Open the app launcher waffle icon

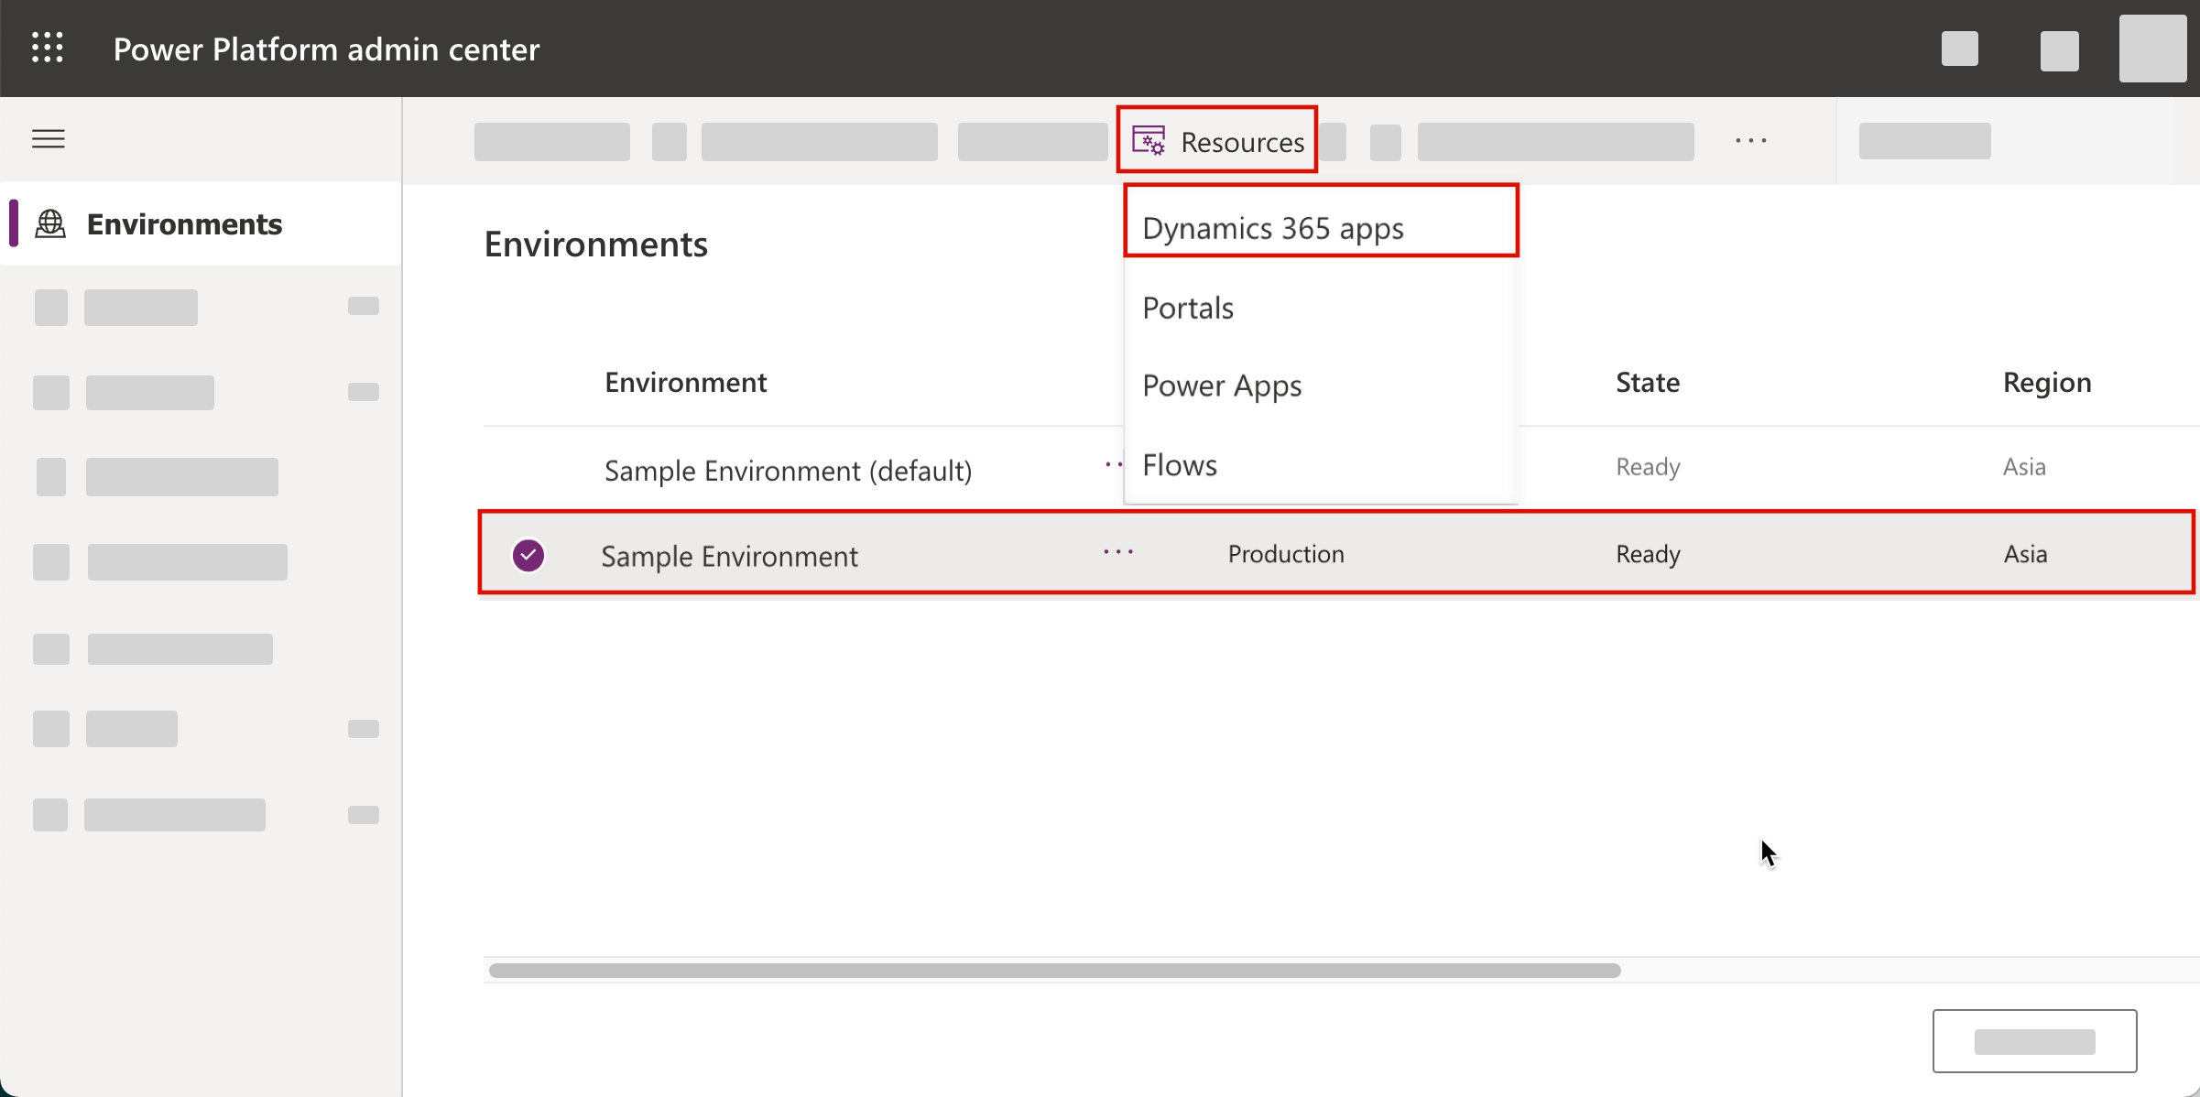coord(48,48)
